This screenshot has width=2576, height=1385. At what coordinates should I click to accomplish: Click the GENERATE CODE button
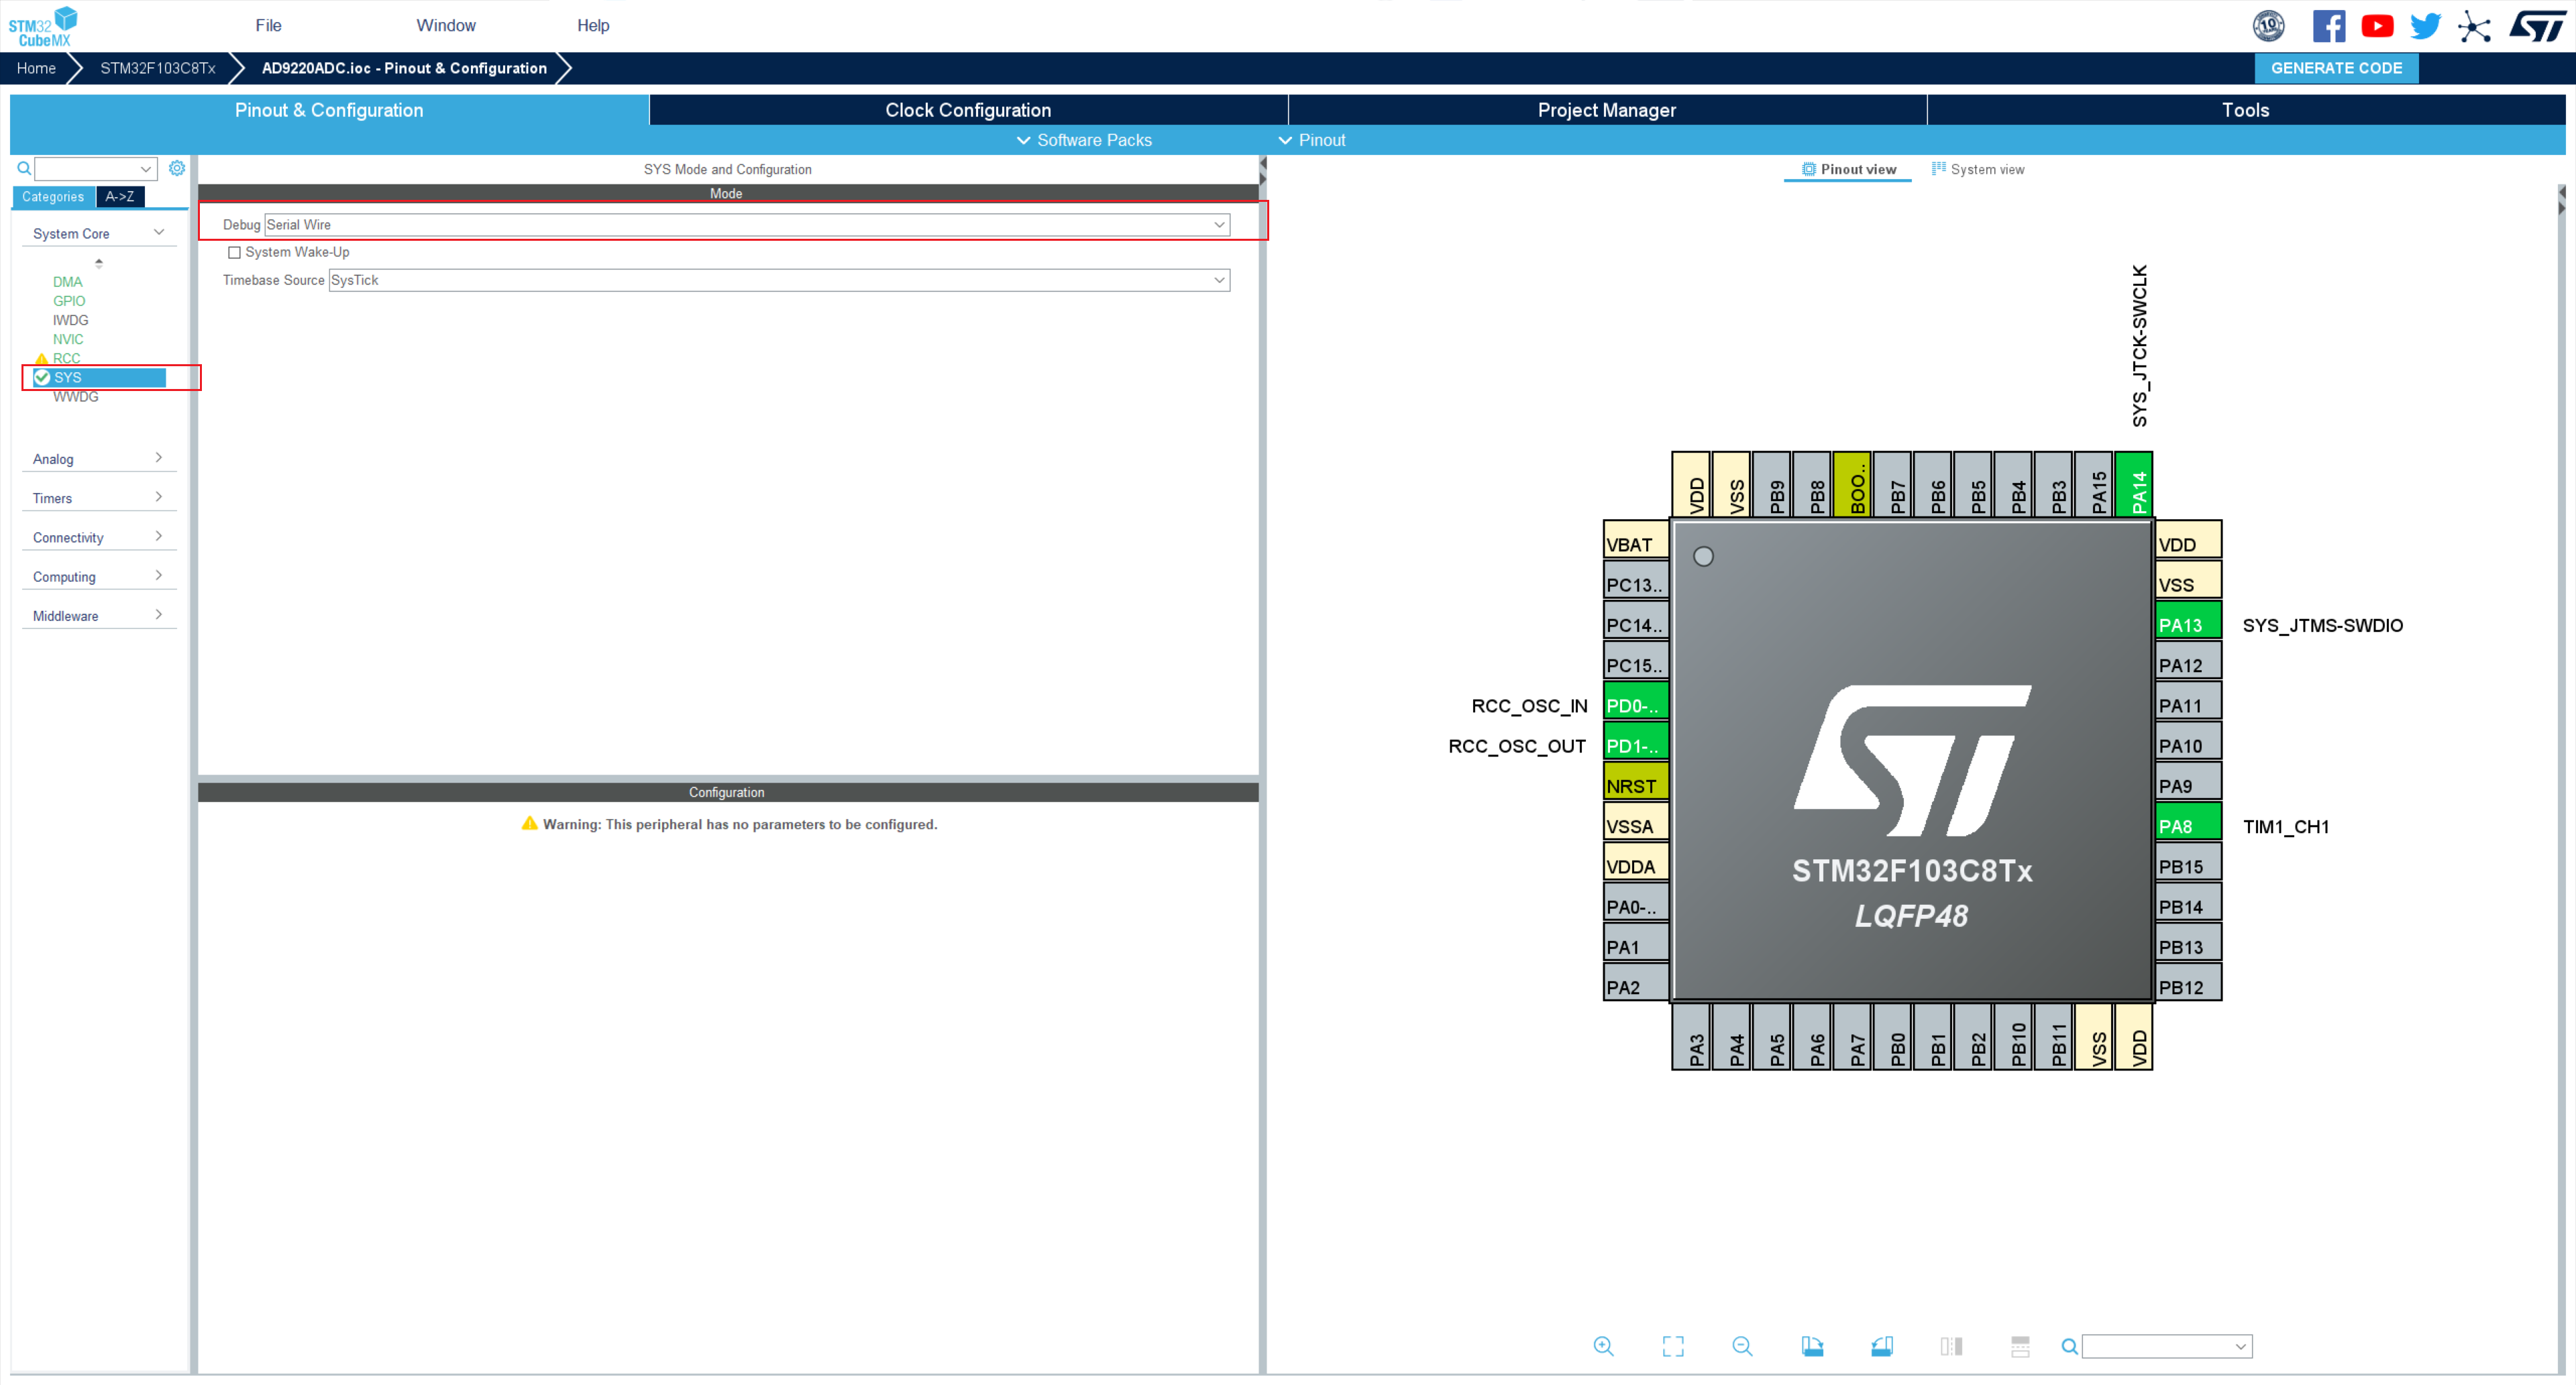(x=2335, y=68)
